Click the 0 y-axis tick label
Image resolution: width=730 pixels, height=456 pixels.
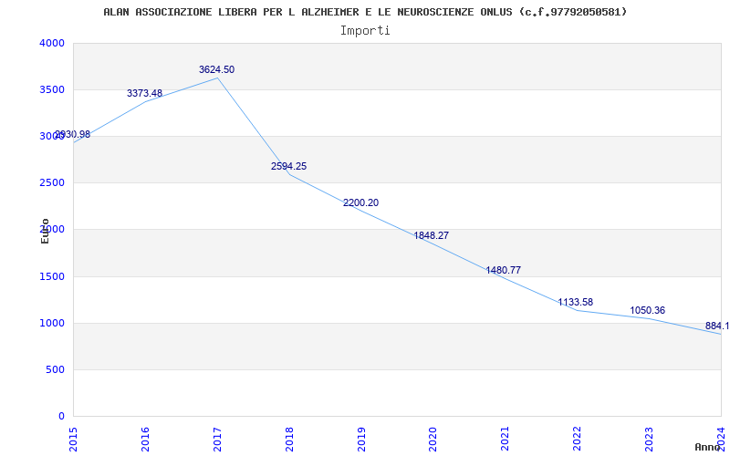coord(61,416)
